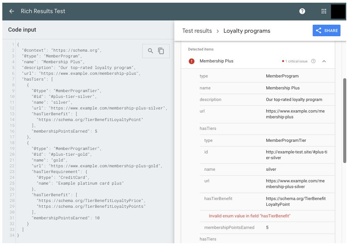The image size is (349, 249).
Task: Click code line with TierBenefitLoyaltyPrice
Action: (x=91, y=200)
